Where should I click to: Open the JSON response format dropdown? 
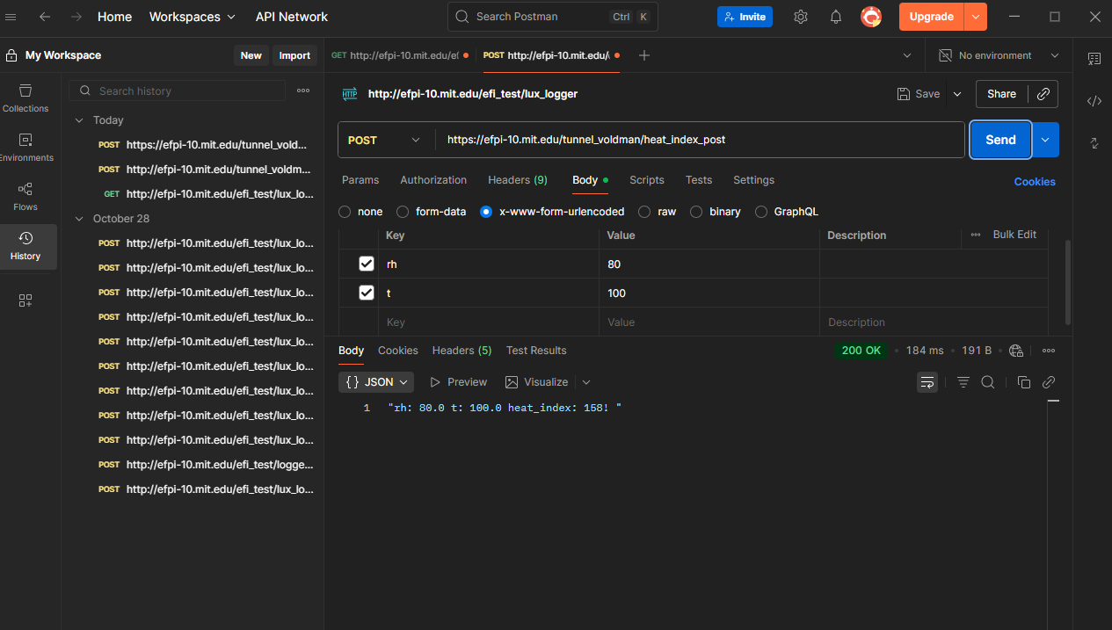[376, 382]
